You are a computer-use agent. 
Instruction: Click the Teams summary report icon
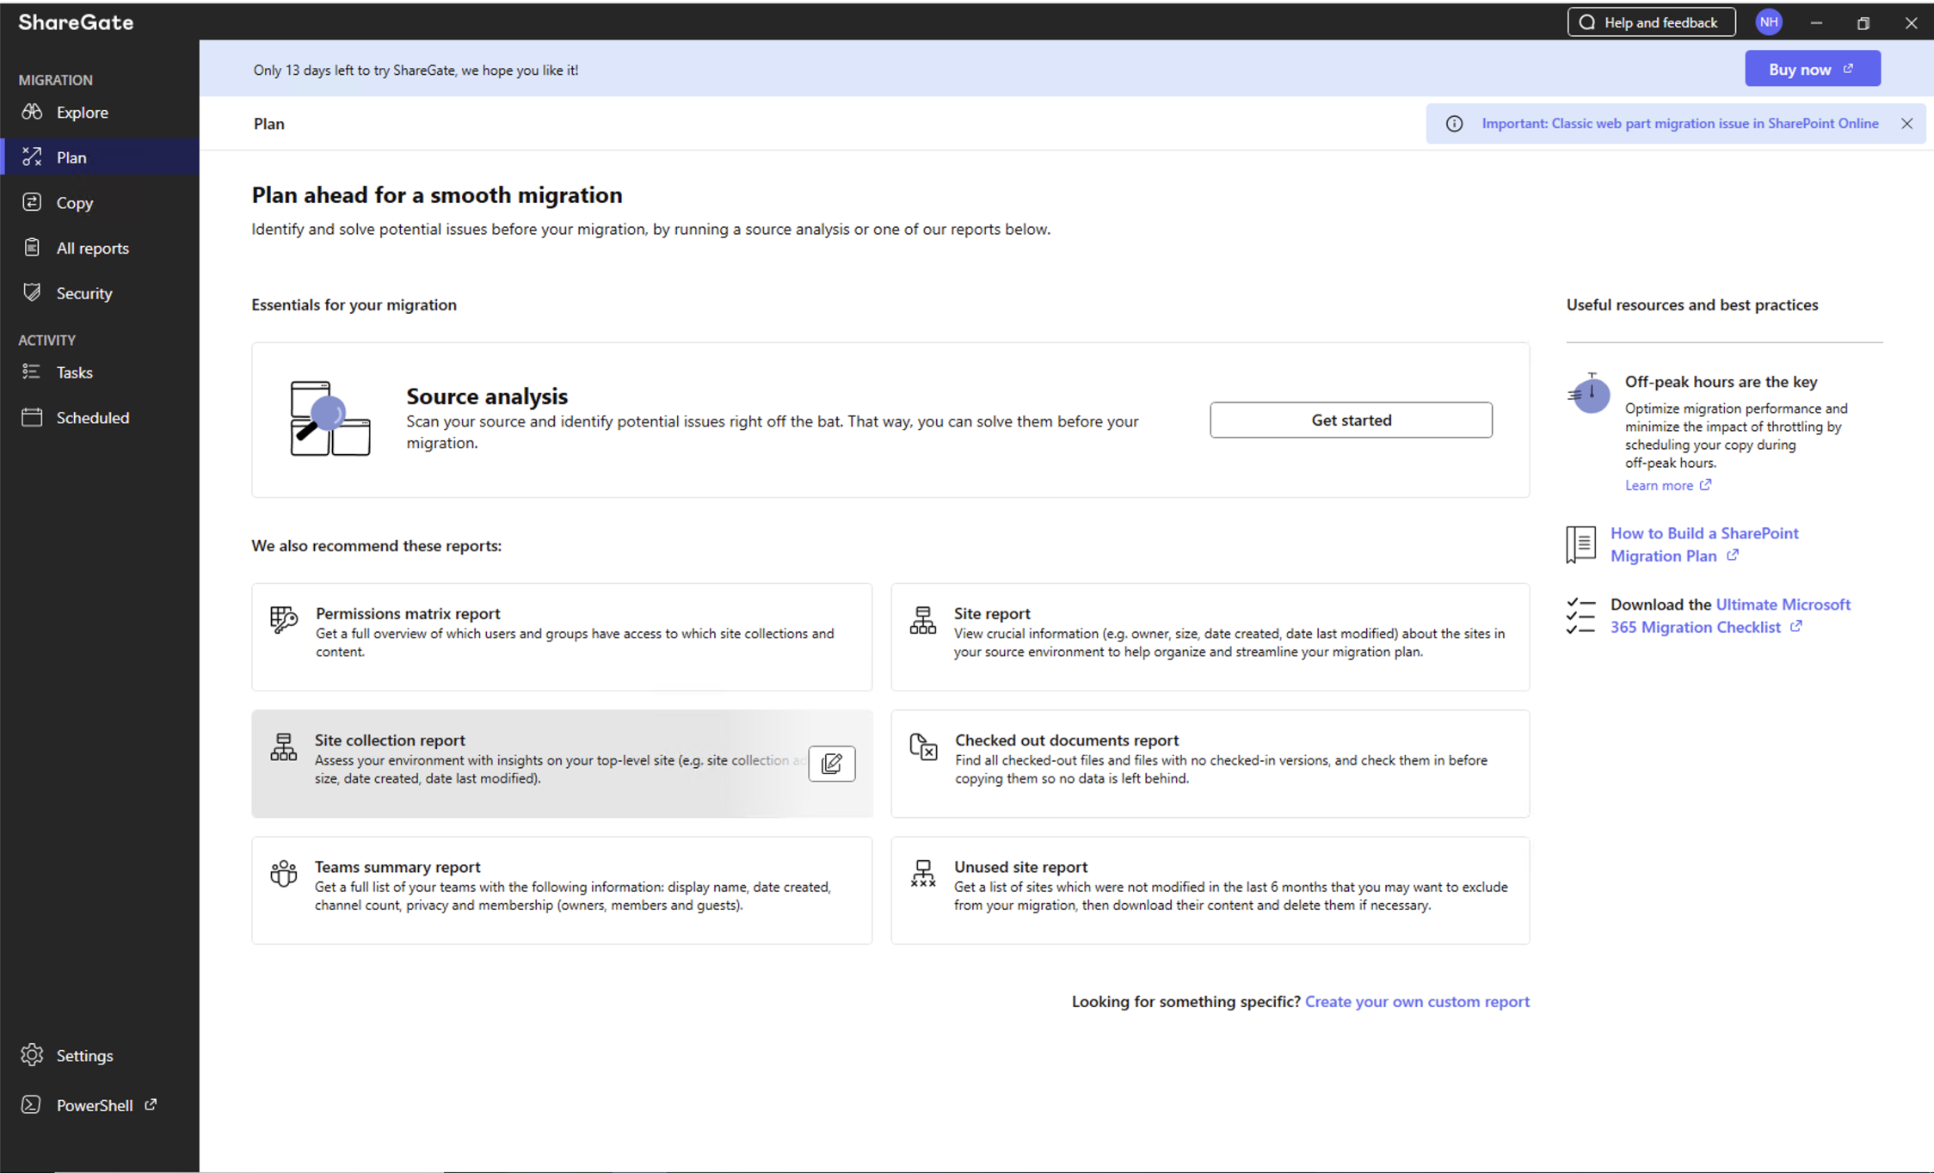284,873
